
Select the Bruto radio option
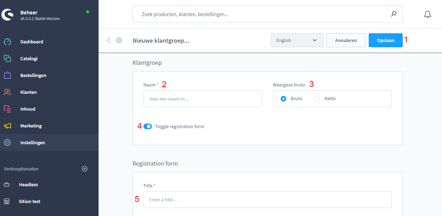click(283, 99)
